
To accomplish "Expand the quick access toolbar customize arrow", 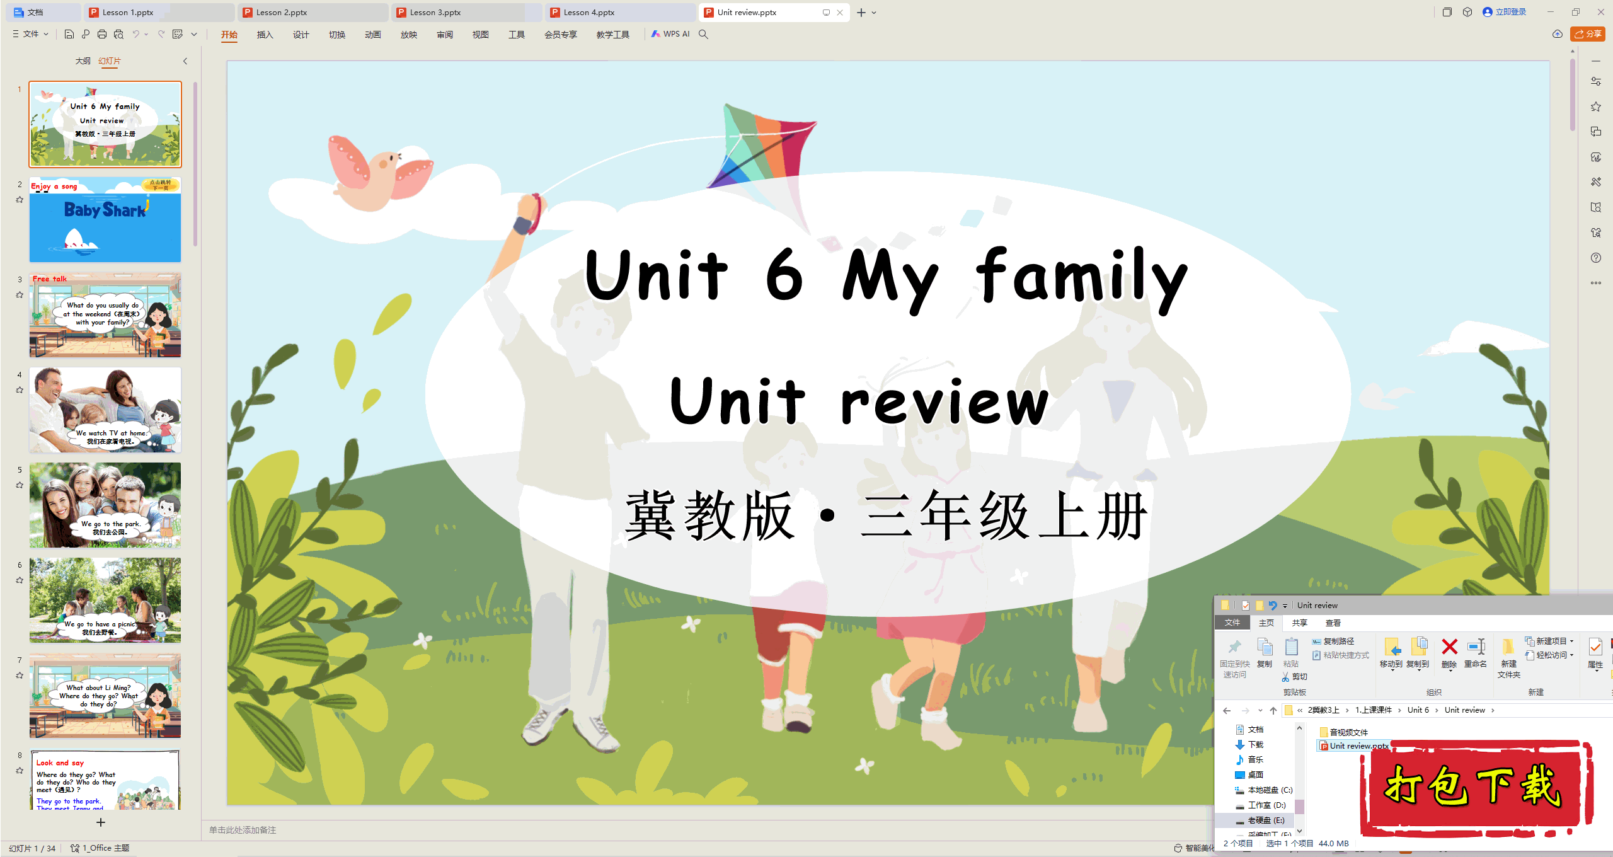I will [x=194, y=34].
